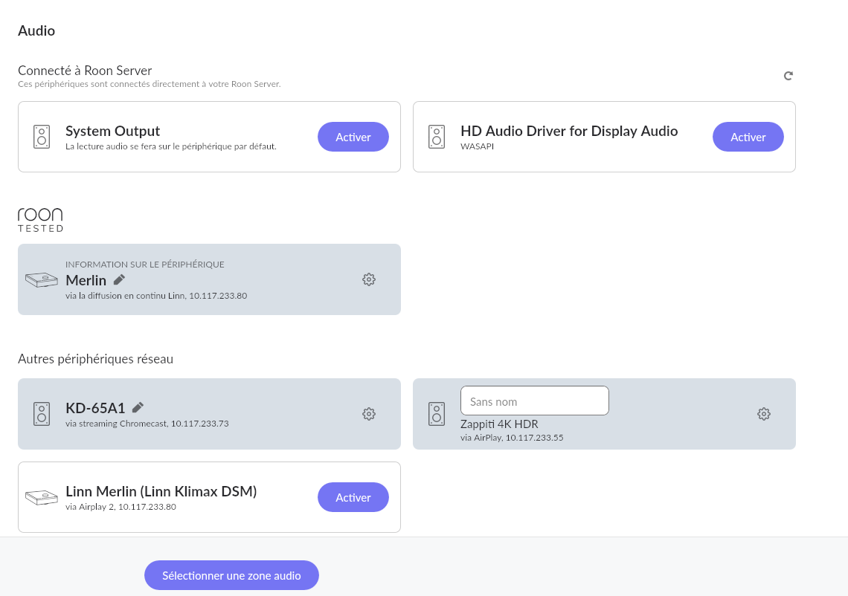Activate Linn Merlin (Linn Klimax DSM)
Viewport: 848px width, 596px height.
pyautogui.click(x=353, y=497)
